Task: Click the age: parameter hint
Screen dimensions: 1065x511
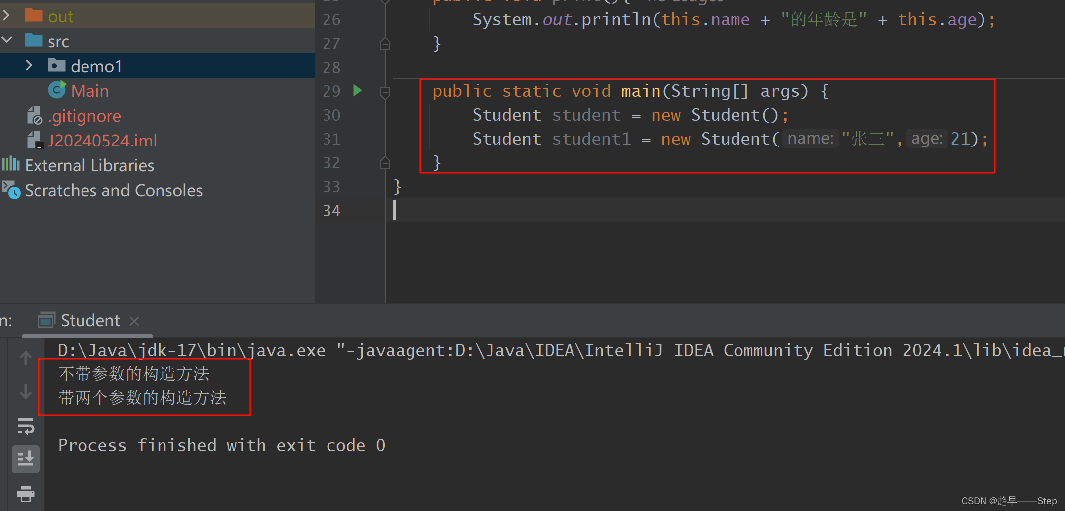Action: [927, 139]
